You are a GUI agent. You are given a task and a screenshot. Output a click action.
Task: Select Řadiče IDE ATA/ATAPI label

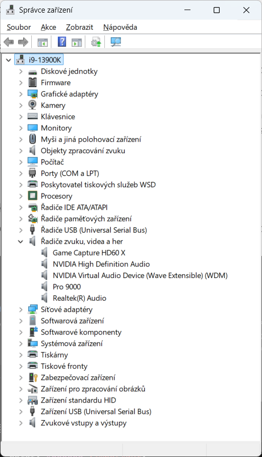(x=74, y=208)
